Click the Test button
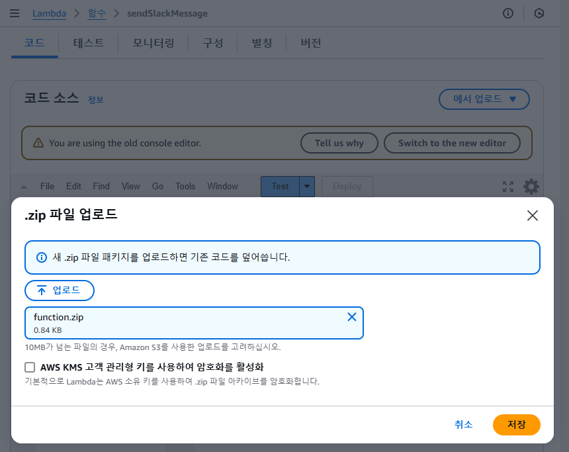This screenshot has height=452, width=569. click(280, 187)
